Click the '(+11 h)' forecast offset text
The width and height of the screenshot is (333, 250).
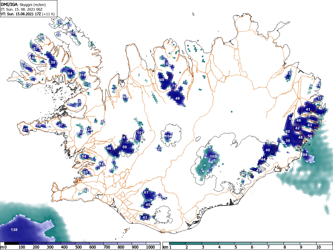(48, 14)
